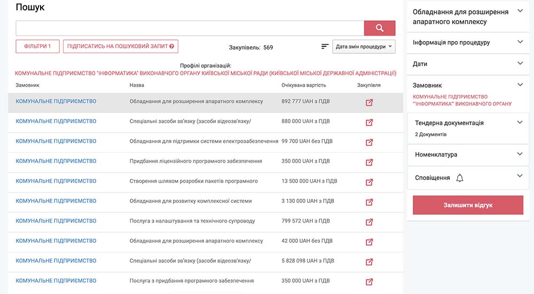
Task: Expand the Сповіщення section chevron
Action: click(520, 176)
